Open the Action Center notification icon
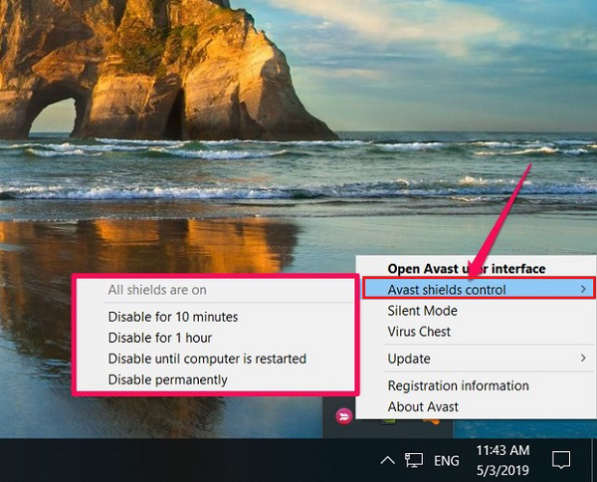 pos(561,460)
